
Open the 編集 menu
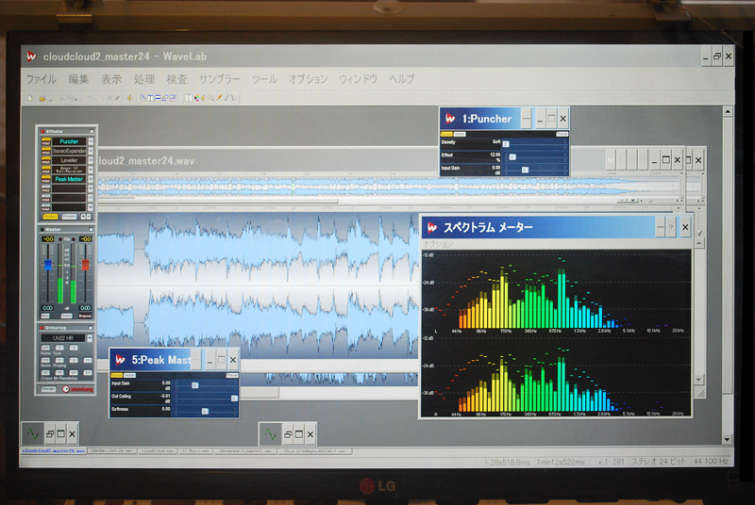click(x=78, y=79)
